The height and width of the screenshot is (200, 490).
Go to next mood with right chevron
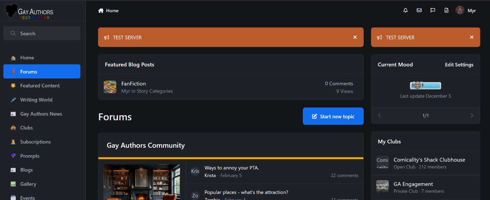click(x=472, y=116)
